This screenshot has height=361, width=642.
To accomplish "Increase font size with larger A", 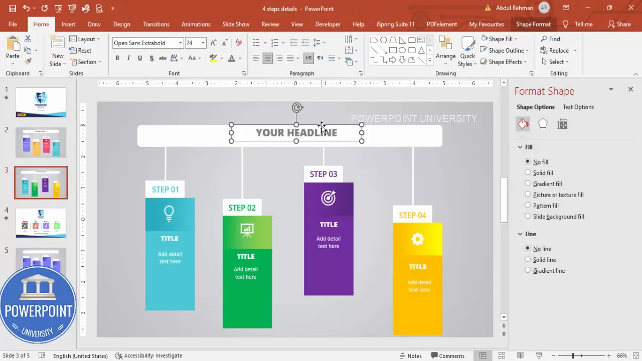I will pyautogui.click(x=213, y=43).
